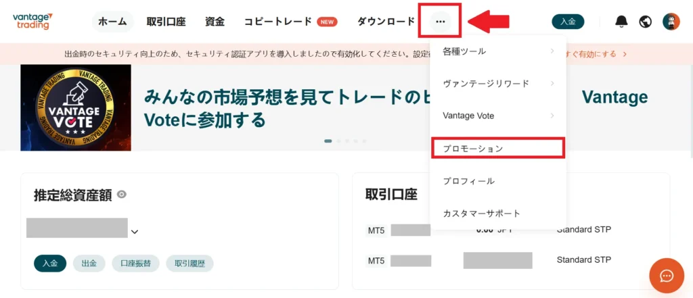The height and width of the screenshot is (298, 693).
Task: Click the 取引口座 card heading
Action: point(391,194)
